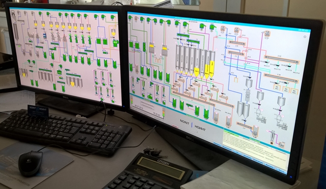Click the horizontal bar above the date field
The image size is (326, 189).
pos(147,103)
